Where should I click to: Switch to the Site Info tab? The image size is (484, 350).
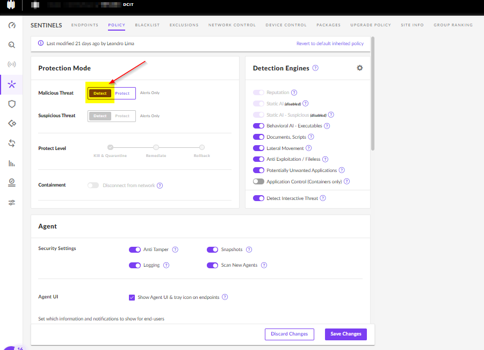tap(412, 25)
